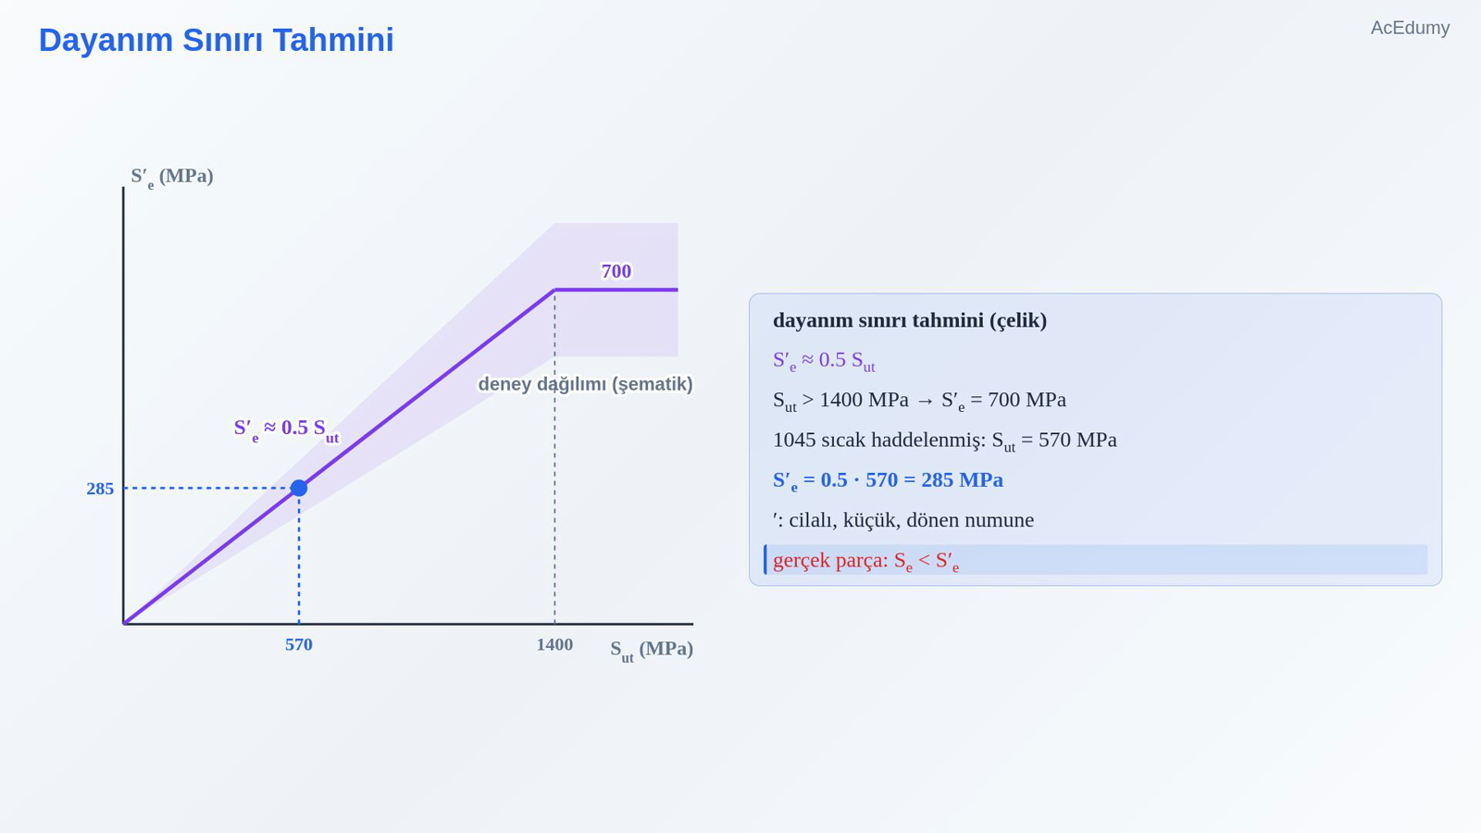Screen dimensions: 1481x833
Task: Click the line '1045 sıcak haddelenmiş: Sut = 570 MPa'
Action: point(945,441)
